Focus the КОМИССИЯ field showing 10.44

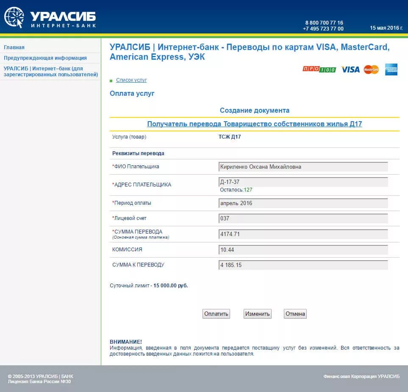303,250
